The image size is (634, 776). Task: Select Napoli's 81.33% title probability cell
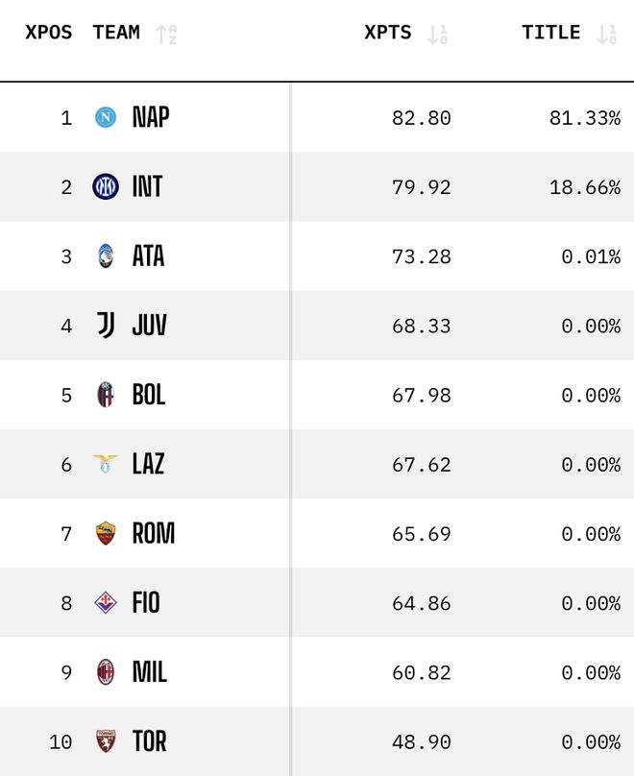pos(584,118)
